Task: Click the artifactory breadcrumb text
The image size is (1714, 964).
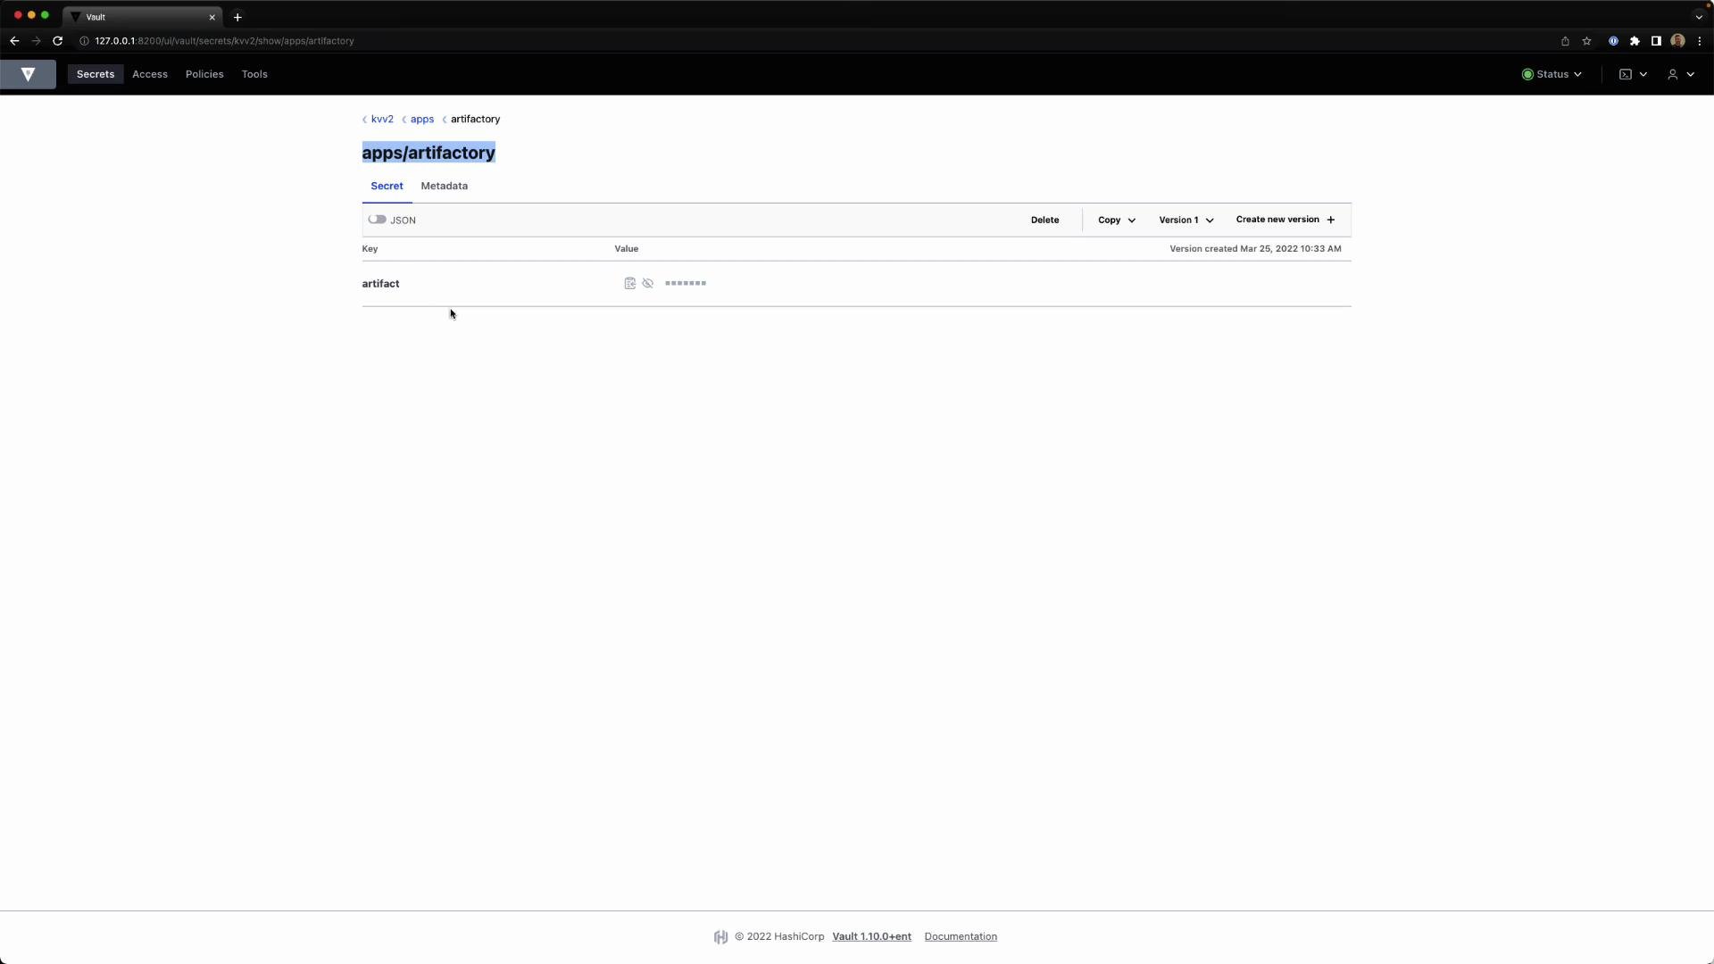Action: pyautogui.click(x=475, y=119)
